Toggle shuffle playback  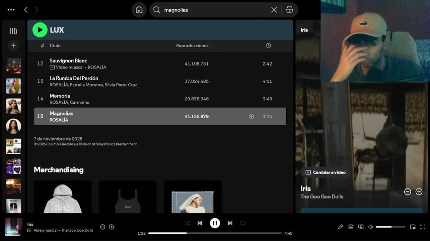[x=187, y=223]
